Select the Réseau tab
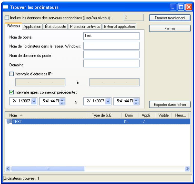 point(14,26)
